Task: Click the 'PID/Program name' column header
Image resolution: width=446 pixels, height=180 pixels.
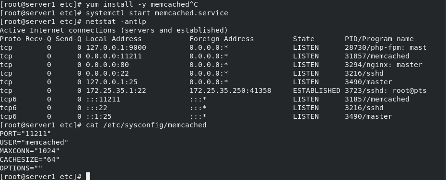Action: (x=379, y=39)
